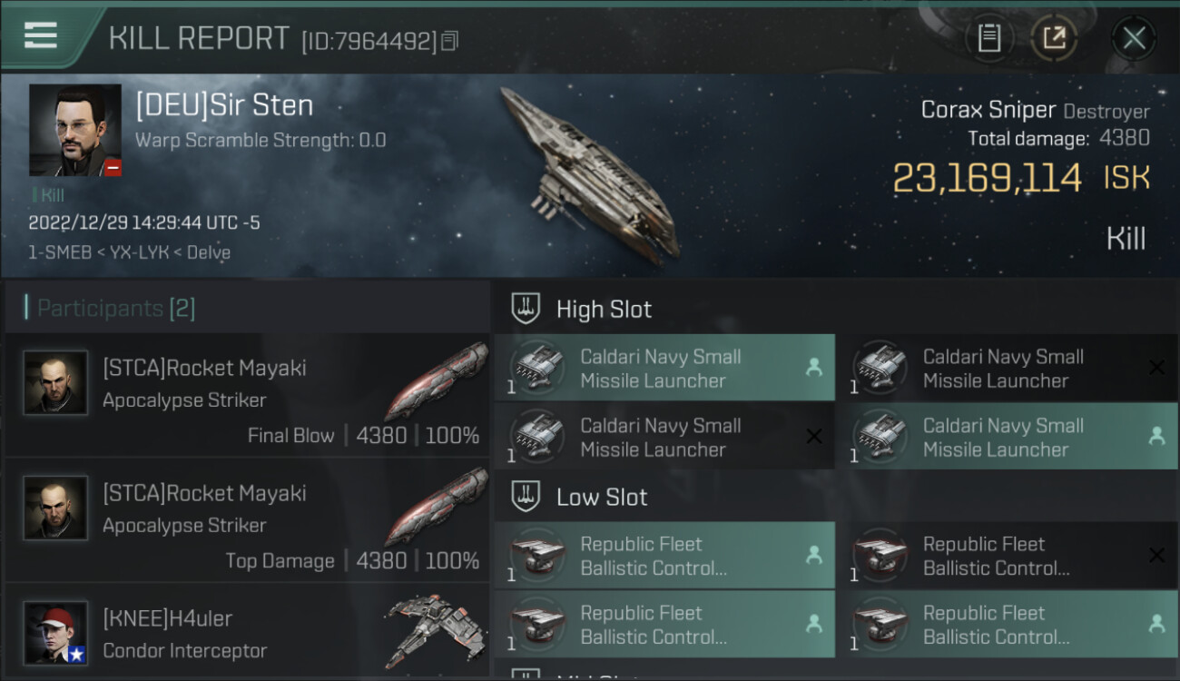Open Rocket Mayaki's Final Blow entry
1180x681 pixels.
(247, 395)
